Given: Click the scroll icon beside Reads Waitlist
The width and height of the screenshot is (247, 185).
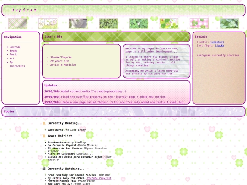Looking at the screenshot, I should [x=44, y=136].
